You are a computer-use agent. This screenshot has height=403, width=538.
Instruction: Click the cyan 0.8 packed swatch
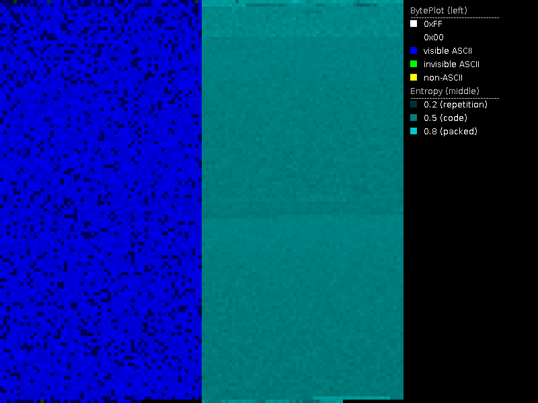[x=414, y=131]
